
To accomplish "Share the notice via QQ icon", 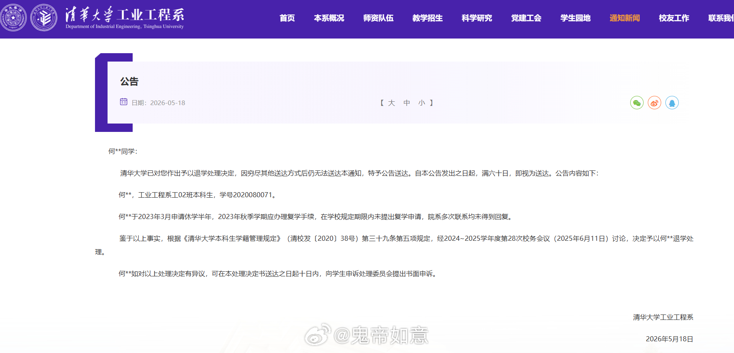I will coord(672,103).
